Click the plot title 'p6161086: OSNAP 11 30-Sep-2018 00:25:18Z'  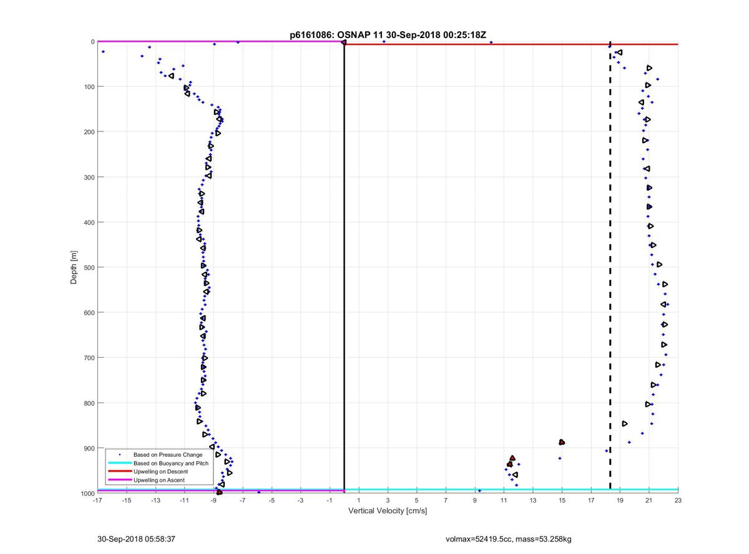tap(388, 36)
